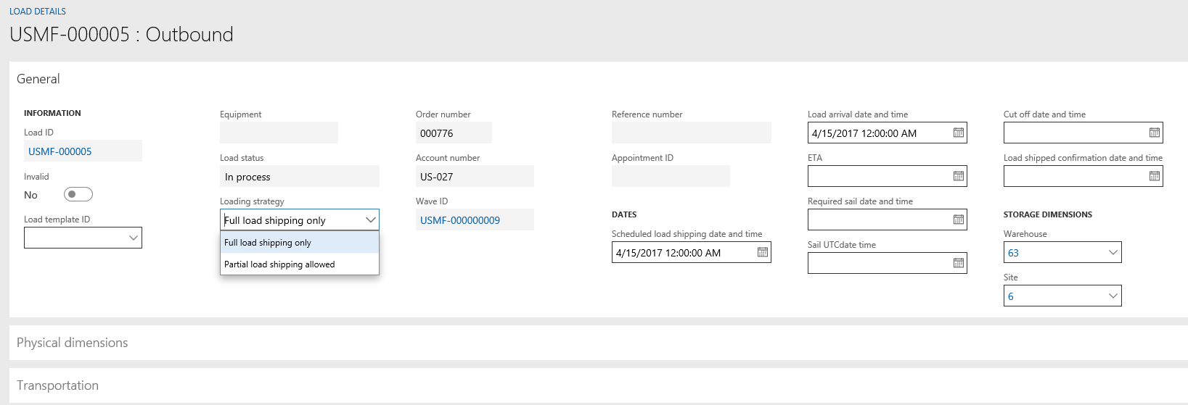Toggle the Invalid switch
The width and height of the screenshot is (1188, 405).
[x=78, y=194]
